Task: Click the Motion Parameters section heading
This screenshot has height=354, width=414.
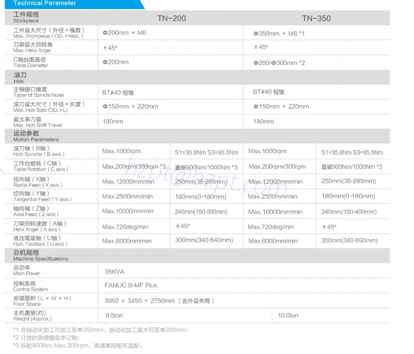Action: (x=35, y=136)
